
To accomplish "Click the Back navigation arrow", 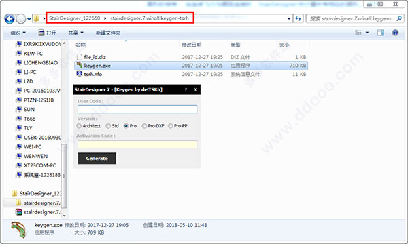I will click(x=10, y=18).
